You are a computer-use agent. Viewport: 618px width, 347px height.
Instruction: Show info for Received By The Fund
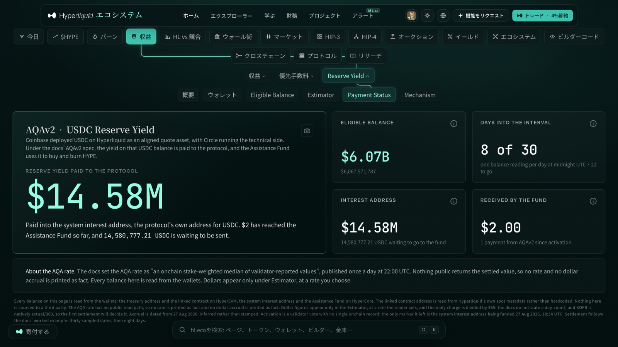click(x=593, y=201)
